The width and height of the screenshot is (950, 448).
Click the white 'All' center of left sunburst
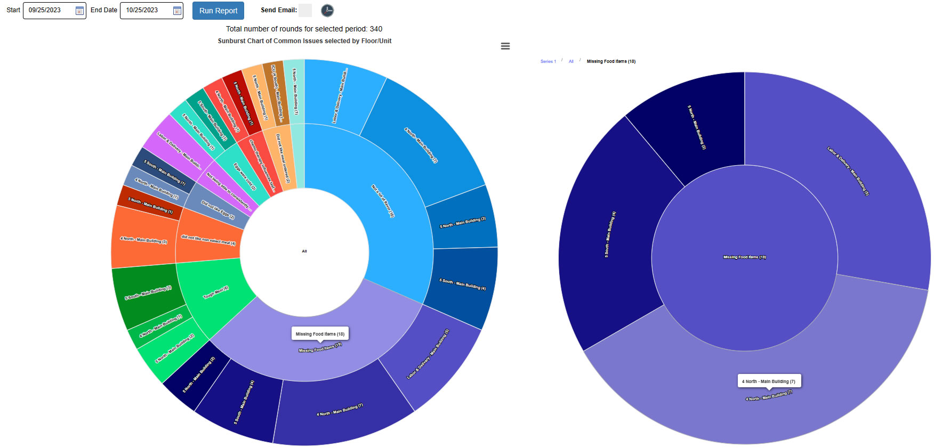(x=304, y=251)
